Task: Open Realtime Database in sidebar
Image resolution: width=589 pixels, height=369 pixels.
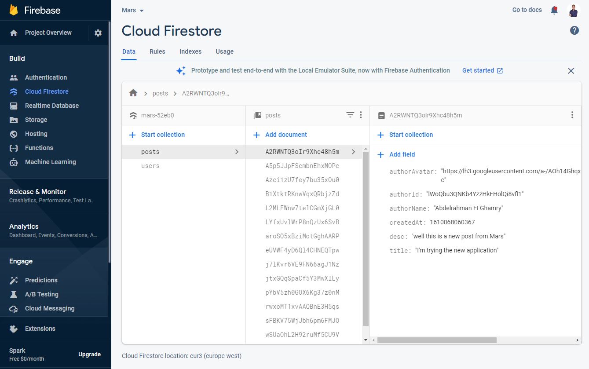Action: 52,106
